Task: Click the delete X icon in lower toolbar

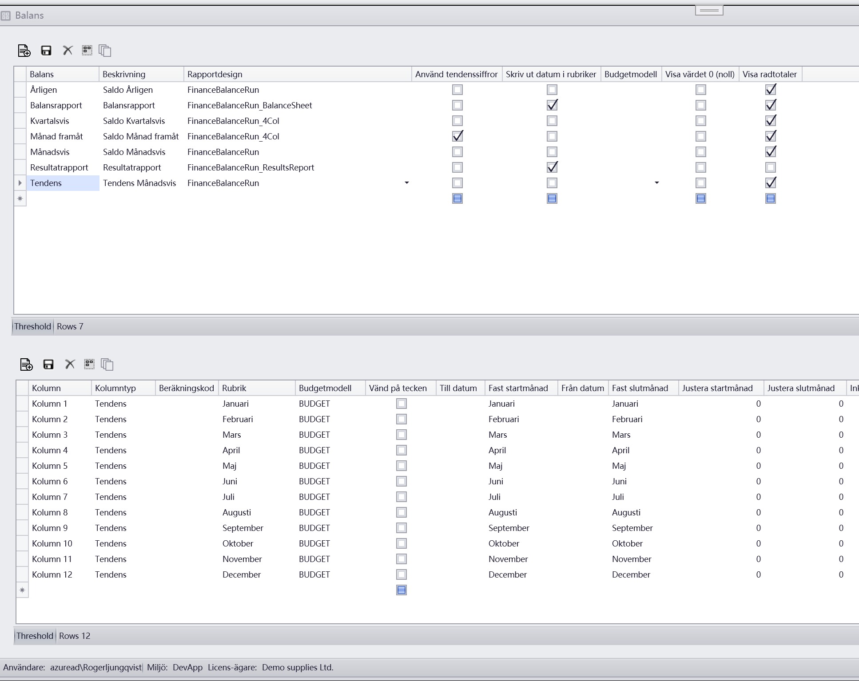Action: 70,364
